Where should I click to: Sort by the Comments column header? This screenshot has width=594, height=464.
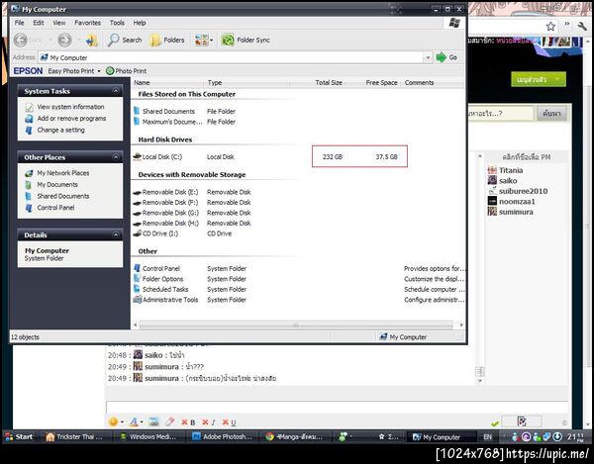433,82
